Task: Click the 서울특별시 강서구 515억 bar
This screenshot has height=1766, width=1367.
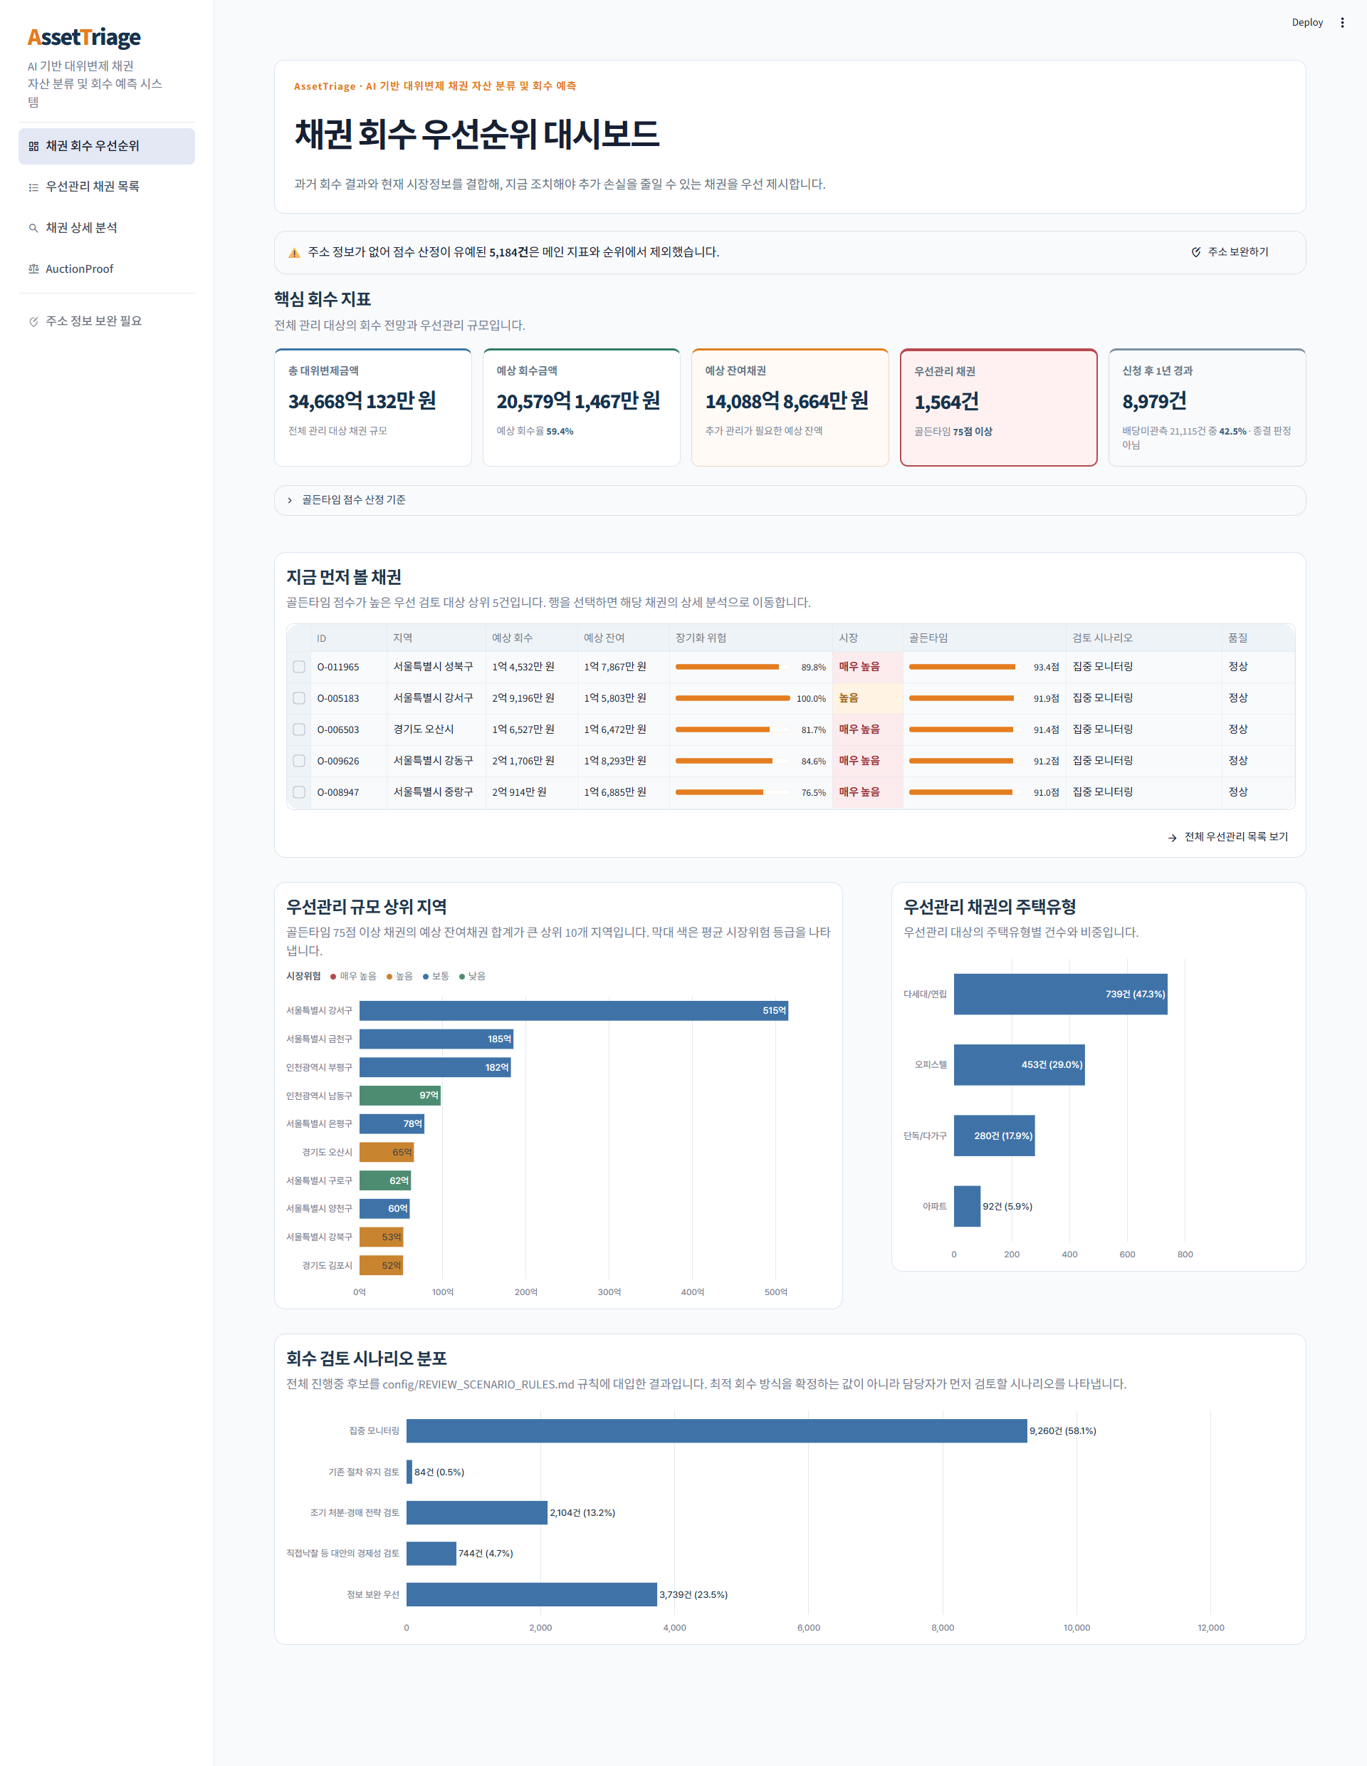Action: click(574, 1011)
